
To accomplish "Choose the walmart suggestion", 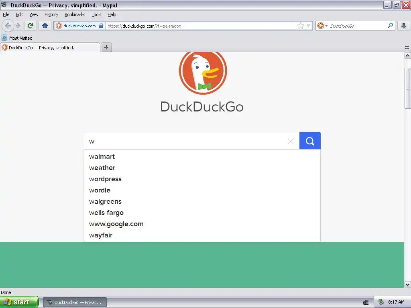I will [202, 157].
